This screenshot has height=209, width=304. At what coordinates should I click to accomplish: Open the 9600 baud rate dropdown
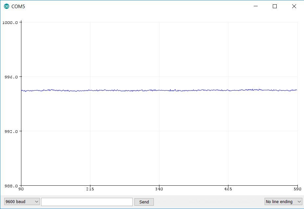(22, 202)
